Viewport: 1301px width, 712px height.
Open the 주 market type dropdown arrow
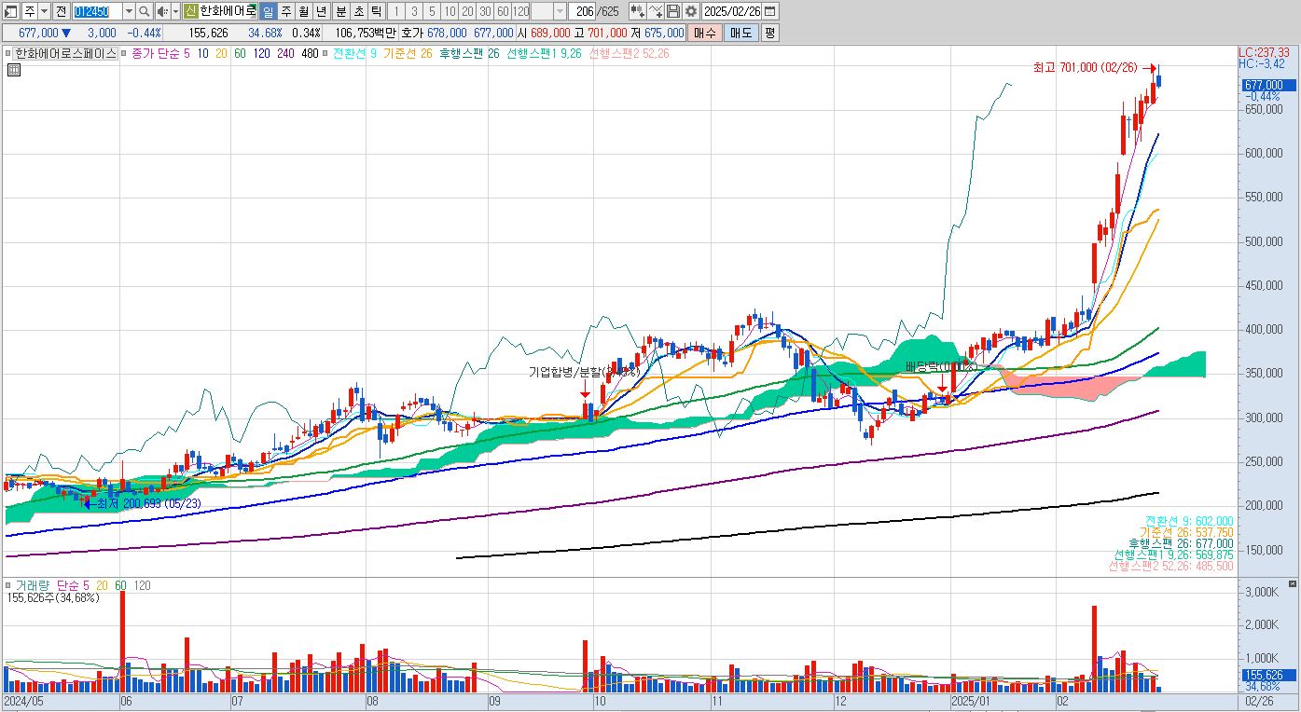coord(45,11)
